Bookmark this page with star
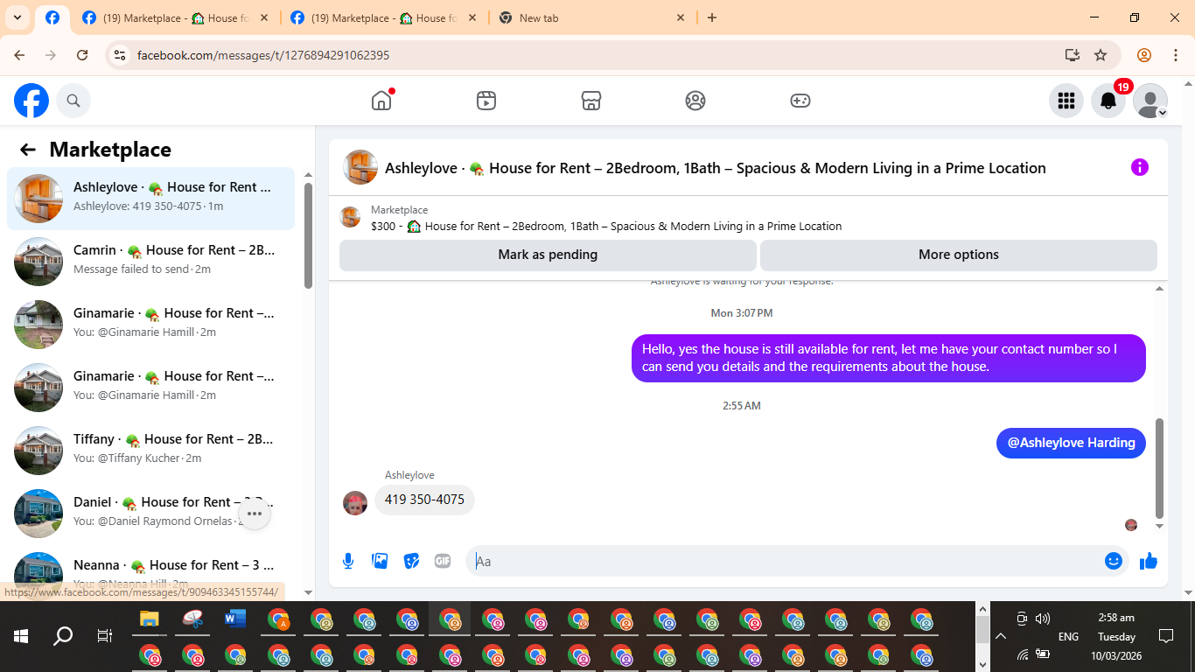Image resolution: width=1195 pixels, height=672 pixels. pyautogui.click(x=1101, y=55)
